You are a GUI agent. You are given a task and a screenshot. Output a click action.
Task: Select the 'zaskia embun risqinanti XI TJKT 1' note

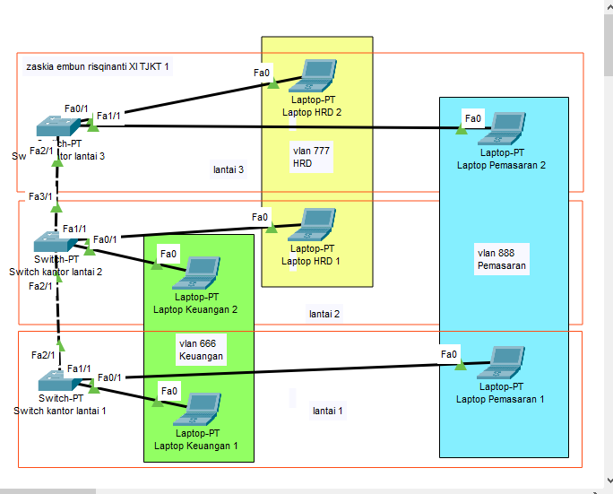tap(98, 66)
